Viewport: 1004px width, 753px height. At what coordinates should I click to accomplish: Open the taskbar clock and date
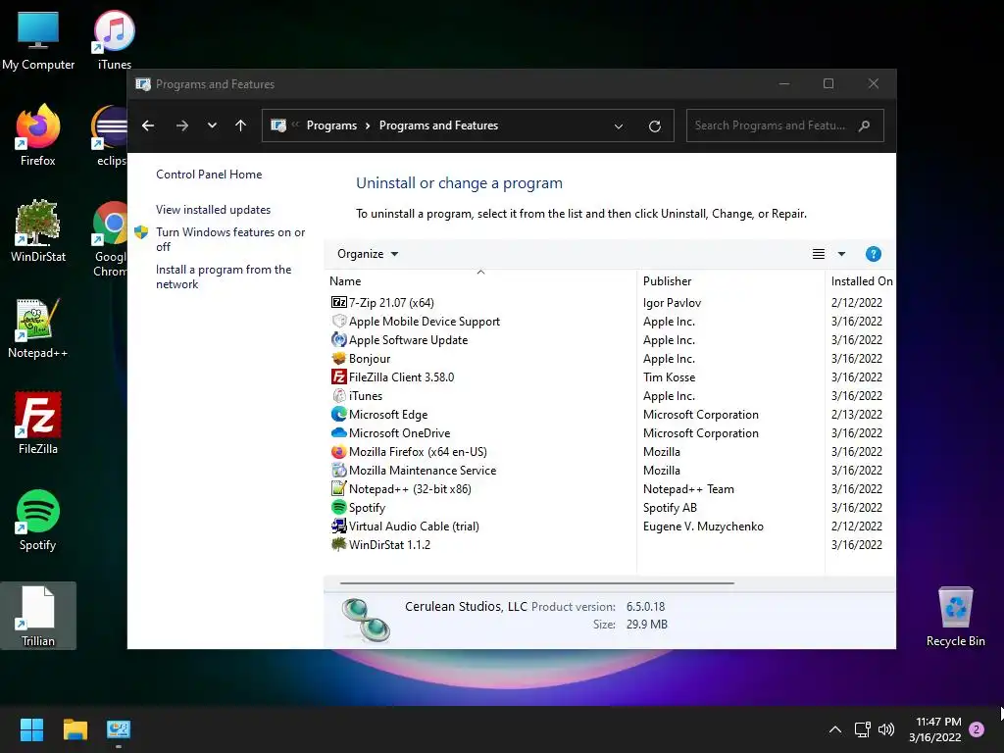pos(934,729)
